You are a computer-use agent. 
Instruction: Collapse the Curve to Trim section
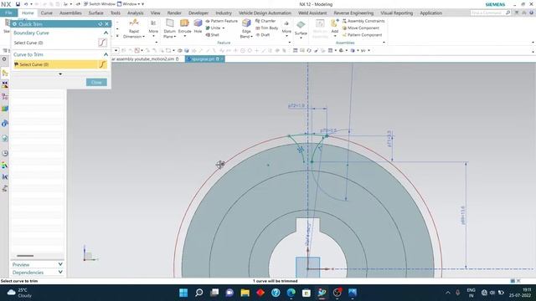(x=106, y=54)
